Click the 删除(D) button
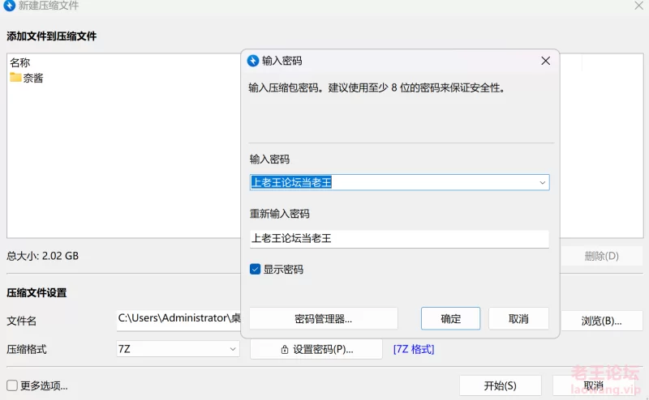Image resolution: width=649 pixels, height=400 pixels. pos(601,256)
